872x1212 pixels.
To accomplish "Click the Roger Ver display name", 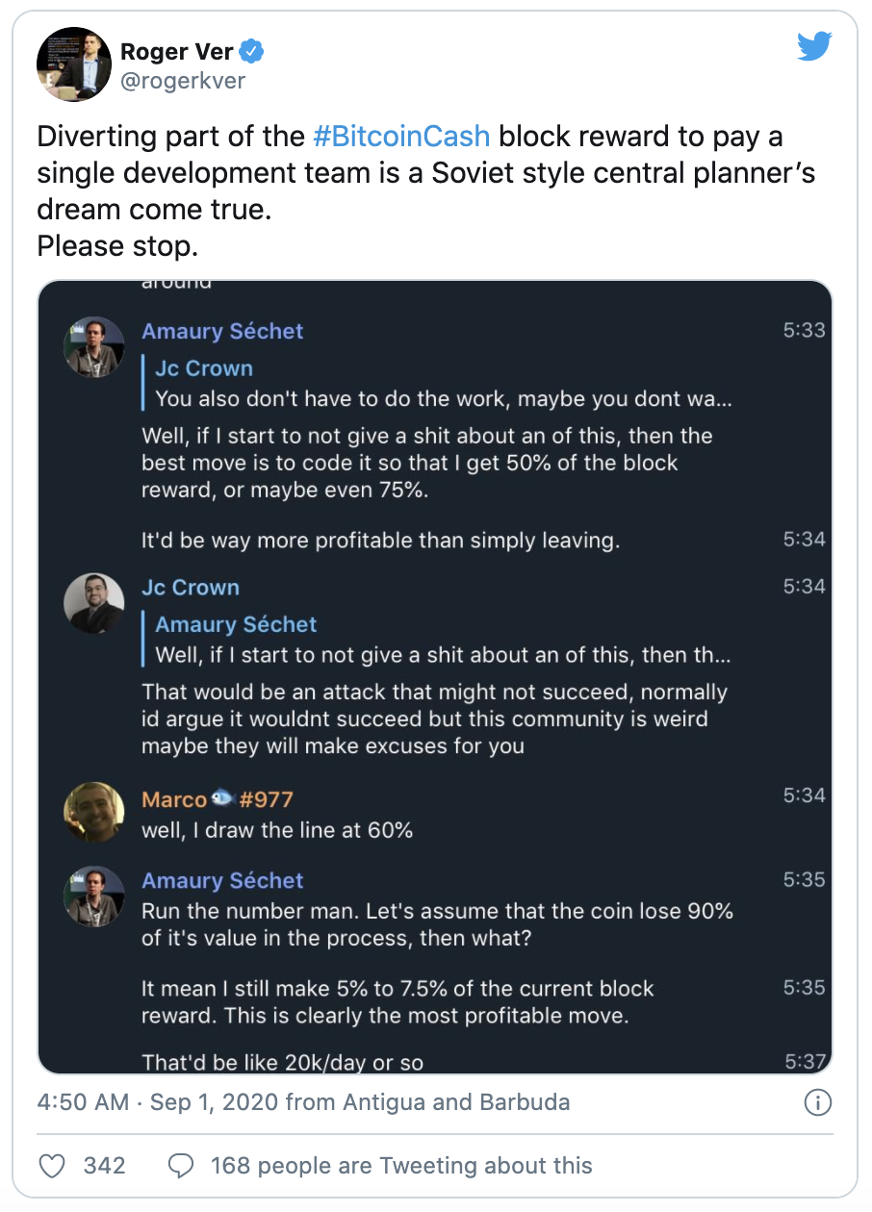I will coord(176,52).
